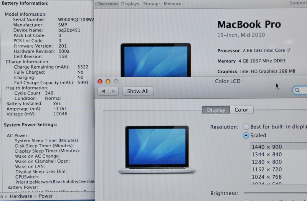Click the Brightness slider track
This screenshot has height=201, width=307.
pos(274,193)
